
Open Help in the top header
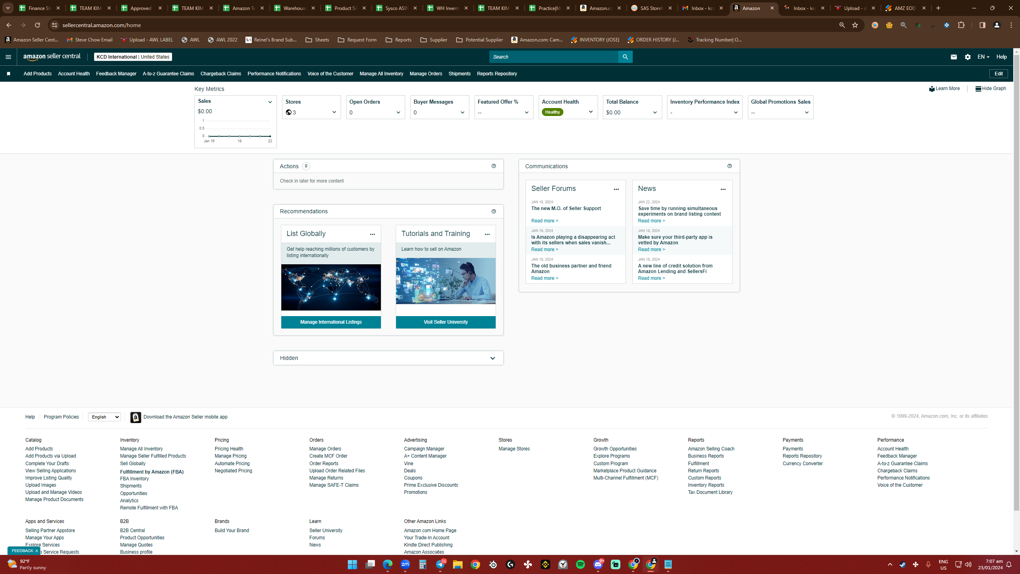[1002, 57]
